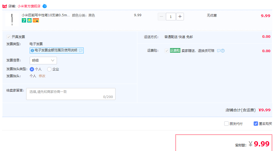
Task: Click the 颜色分类：黑色 text
Action: tap(83, 15)
